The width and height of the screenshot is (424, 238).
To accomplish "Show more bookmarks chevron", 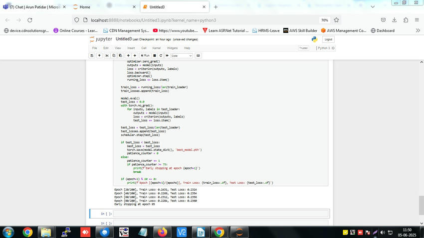I will point(418,30).
